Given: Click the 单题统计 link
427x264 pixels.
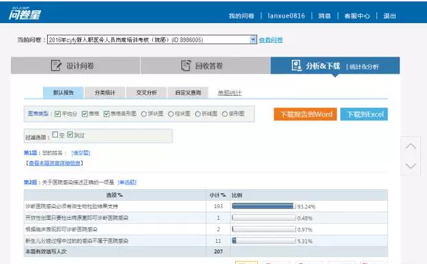Looking at the screenshot, I should point(230,93).
